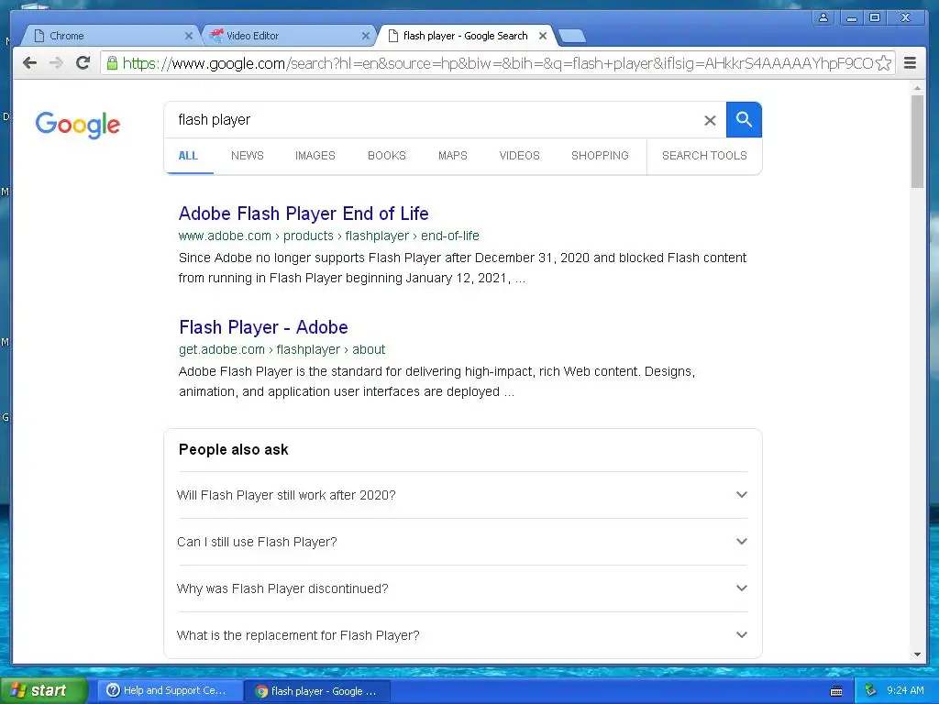Open the Flash Player - Adobe result
939x704 pixels.
tap(263, 327)
